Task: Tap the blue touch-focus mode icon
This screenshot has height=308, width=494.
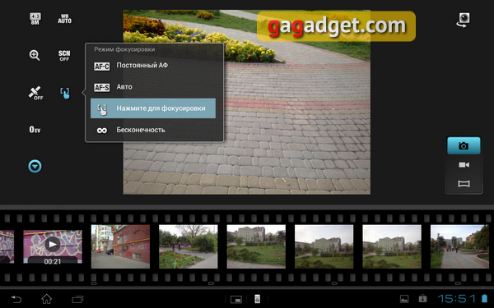Action: point(64,93)
